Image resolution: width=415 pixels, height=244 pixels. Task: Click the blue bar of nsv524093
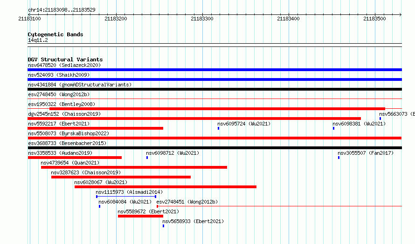click(214, 79)
